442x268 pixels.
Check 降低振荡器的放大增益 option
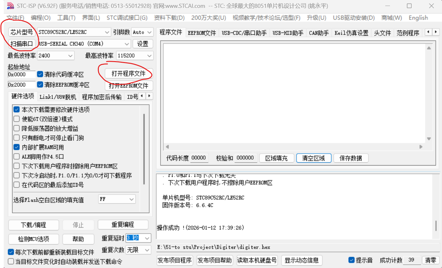pos(17,129)
